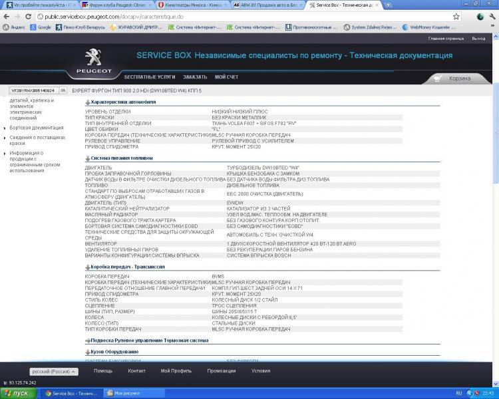Image resolution: width=499 pixels, height=399 pixels.
Task: Expand Подвеска Рулевое управление Тормозная система
Action: pos(87,340)
